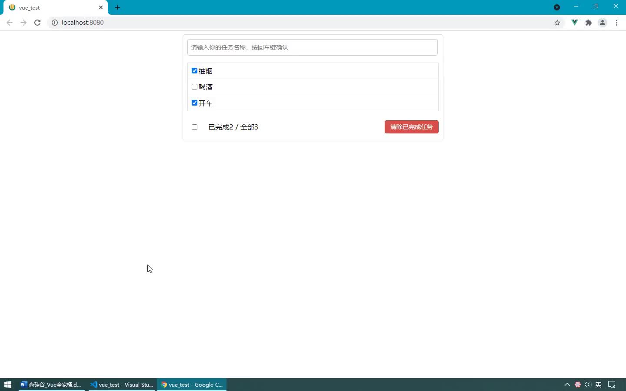Image resolution: width=626 pixels, height=391 pixels.
Task: Select the Google Chrome taskbar item
Action: click(x=192, y=384)
